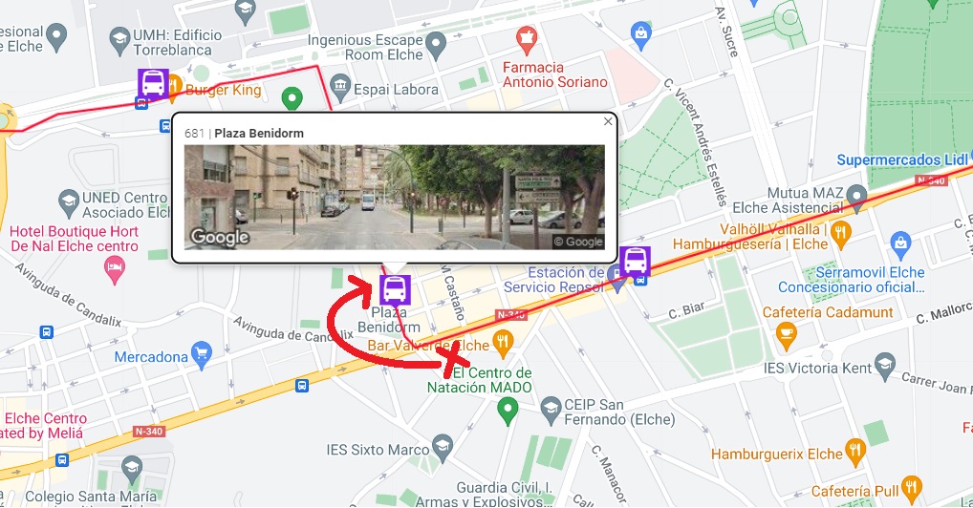Select the purple bus stop near Burger King
Screen dimensions: 973x508
(153, 84)
